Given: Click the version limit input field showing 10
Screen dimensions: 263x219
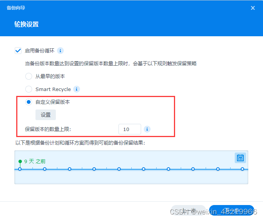Looking at the screenshot, I should pos(130,129).
